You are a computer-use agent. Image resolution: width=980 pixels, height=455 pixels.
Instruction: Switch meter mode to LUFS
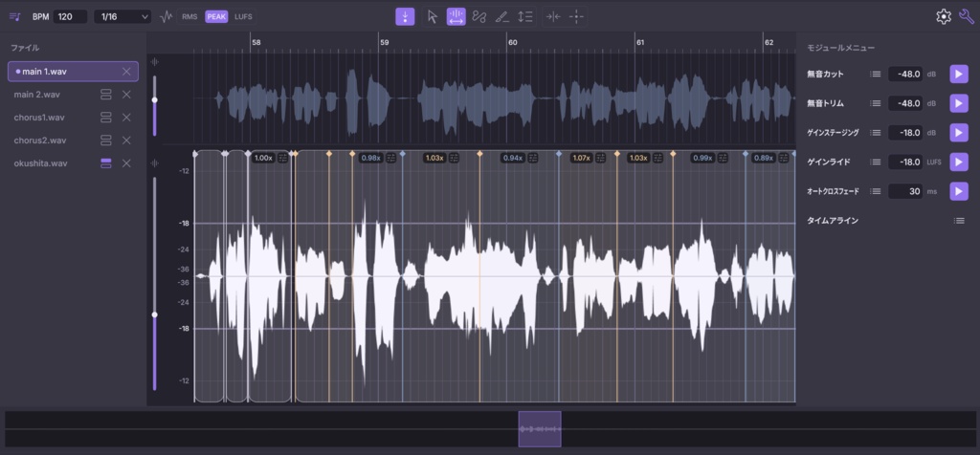(x=243, y=17)
